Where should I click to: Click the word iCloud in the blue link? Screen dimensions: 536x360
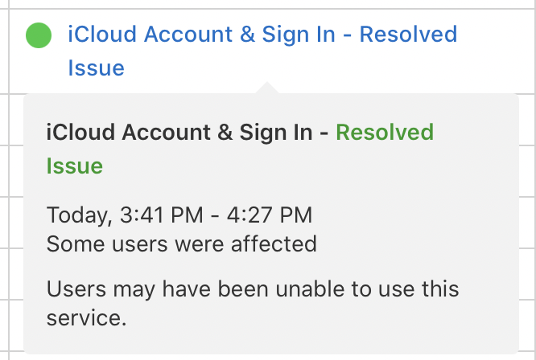(102, 35)
